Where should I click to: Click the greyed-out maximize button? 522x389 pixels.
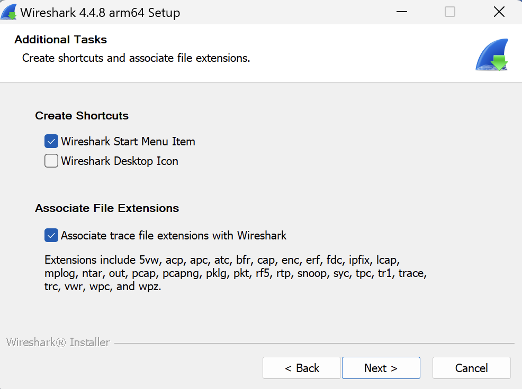point(450,12)
